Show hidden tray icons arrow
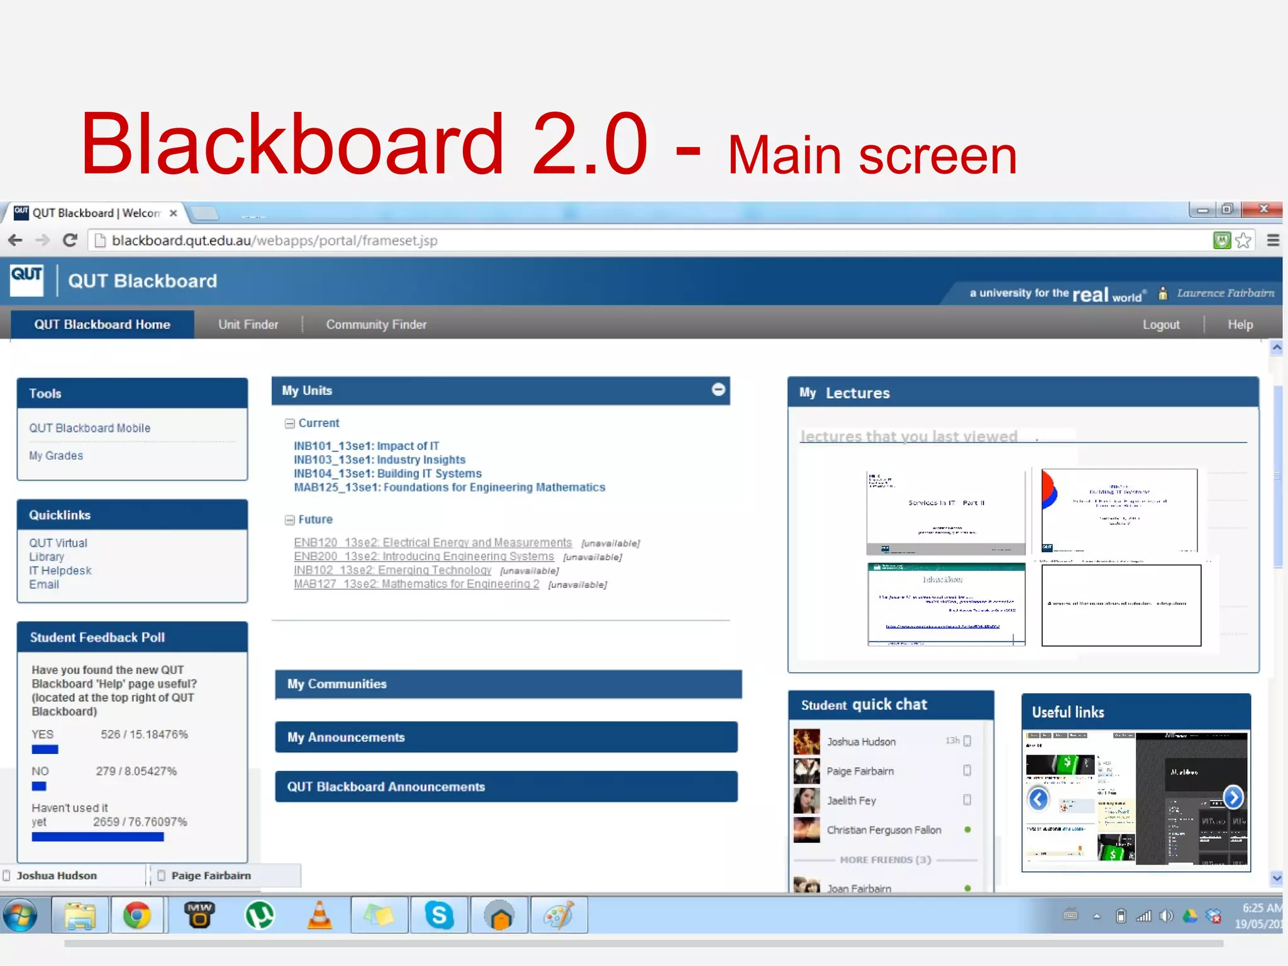 pos(1097,916)
